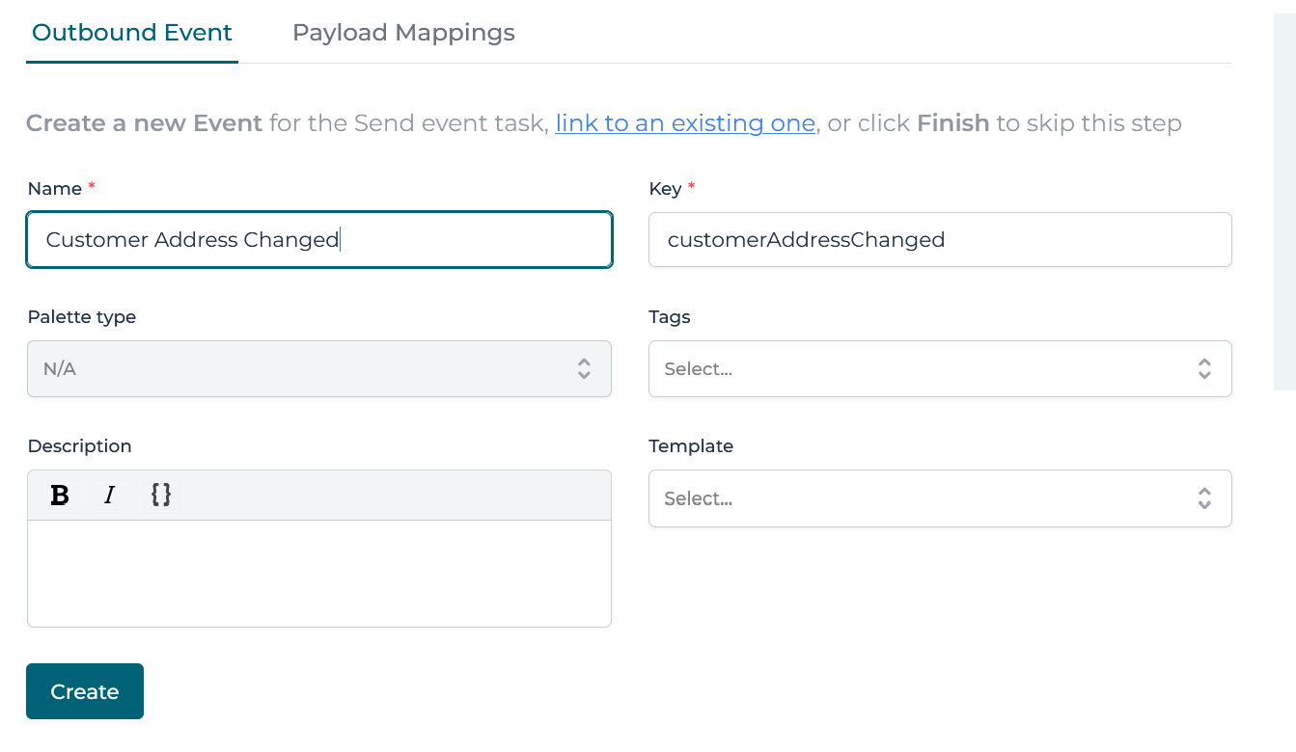Switch to the Payload Mappings tab

click(x=402, y=32)
